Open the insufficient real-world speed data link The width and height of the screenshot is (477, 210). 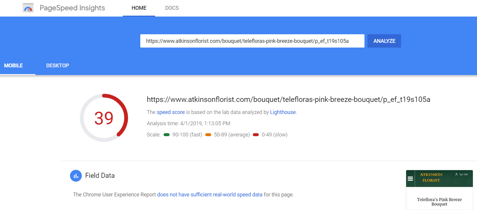[210, 195]
